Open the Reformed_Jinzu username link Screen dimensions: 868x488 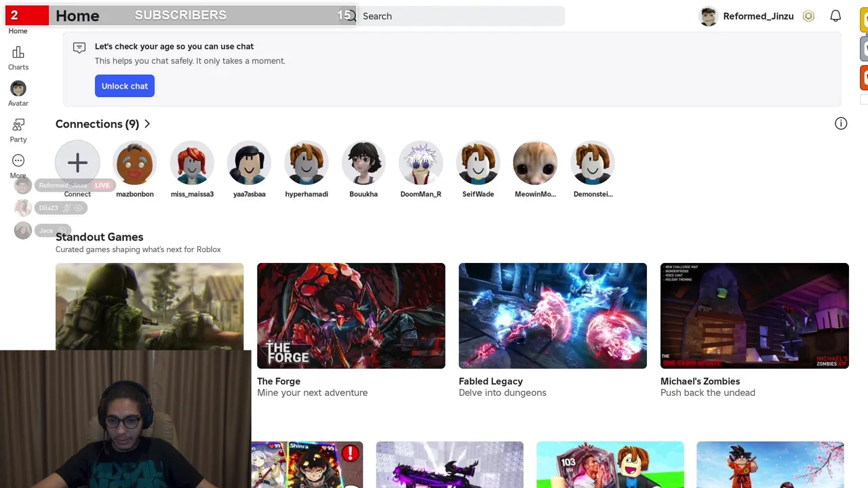click(x=758, y=16)
